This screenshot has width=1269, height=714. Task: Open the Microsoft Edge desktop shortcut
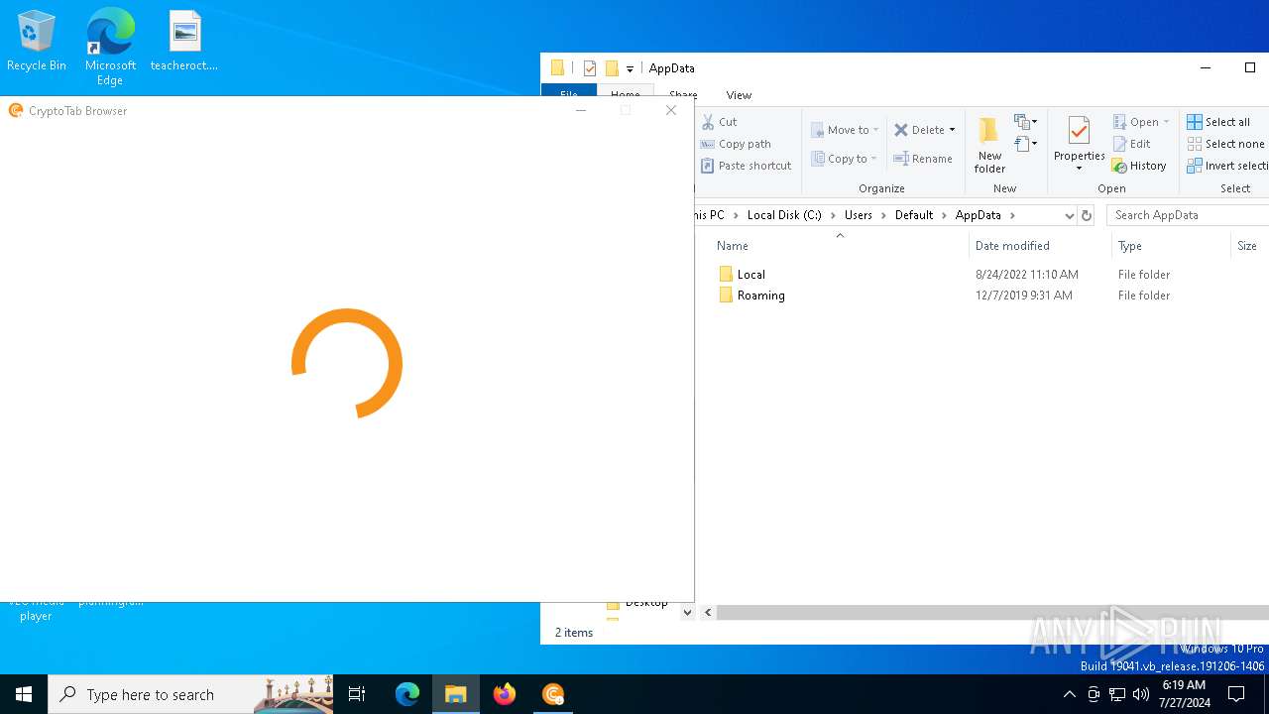(x=110, y=47)
